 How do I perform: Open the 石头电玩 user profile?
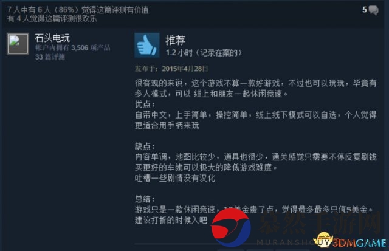[x=52, y=38]
